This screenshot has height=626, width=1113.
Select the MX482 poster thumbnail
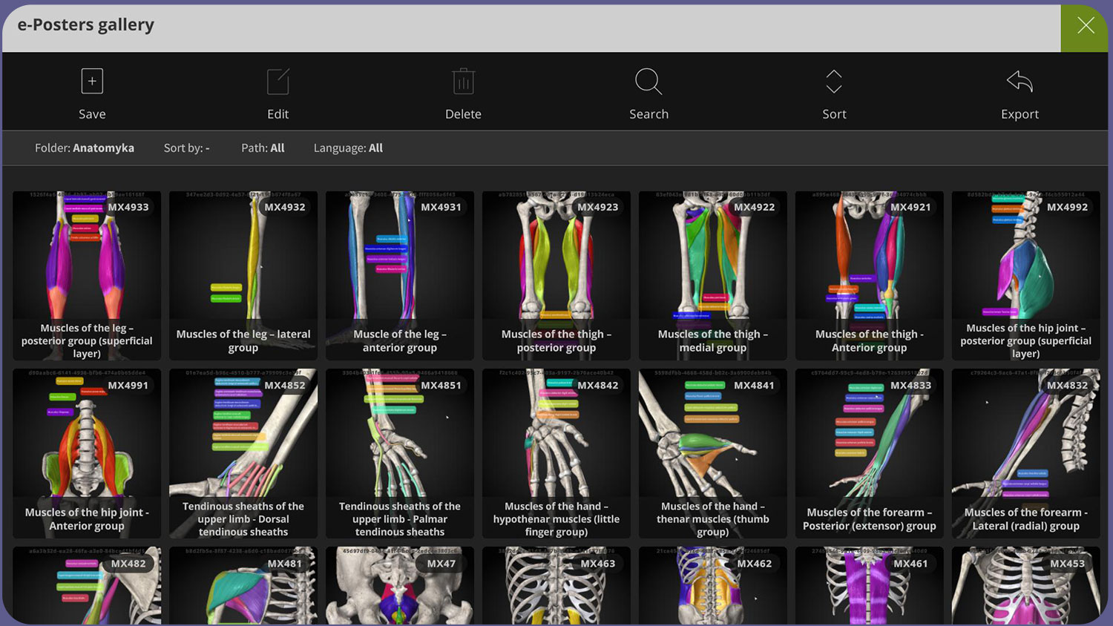[87, 585]
